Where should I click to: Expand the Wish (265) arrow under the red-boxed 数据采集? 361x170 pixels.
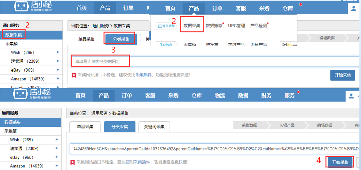[x=58, y=53]
